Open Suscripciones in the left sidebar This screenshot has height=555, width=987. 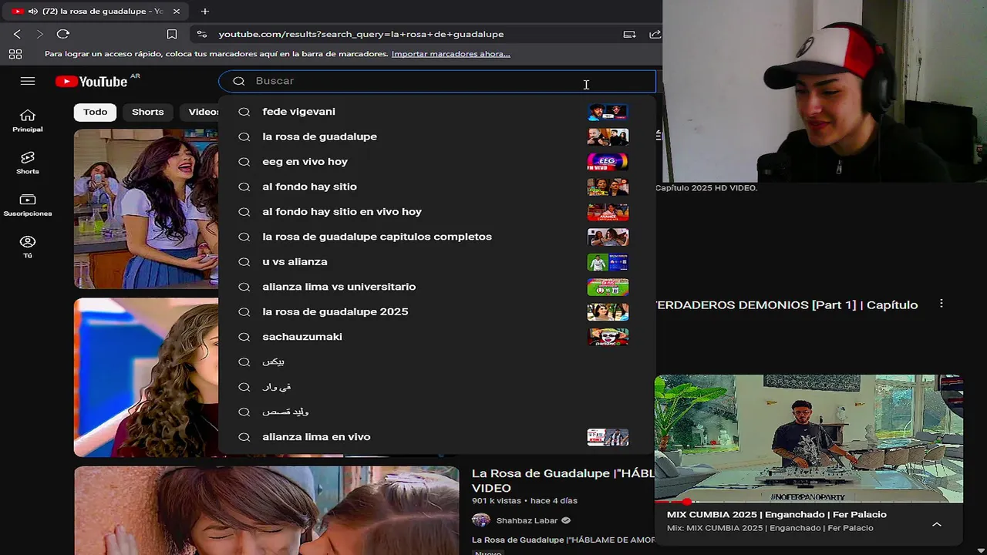pyautogui.click(x=28, y=205)
